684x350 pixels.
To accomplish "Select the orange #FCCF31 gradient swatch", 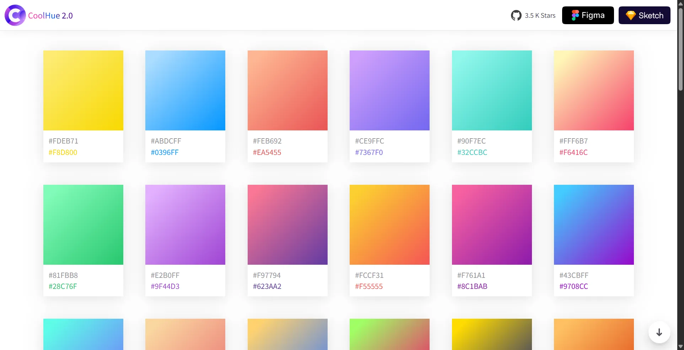I will pyautogui.click(x=389, y=225).
